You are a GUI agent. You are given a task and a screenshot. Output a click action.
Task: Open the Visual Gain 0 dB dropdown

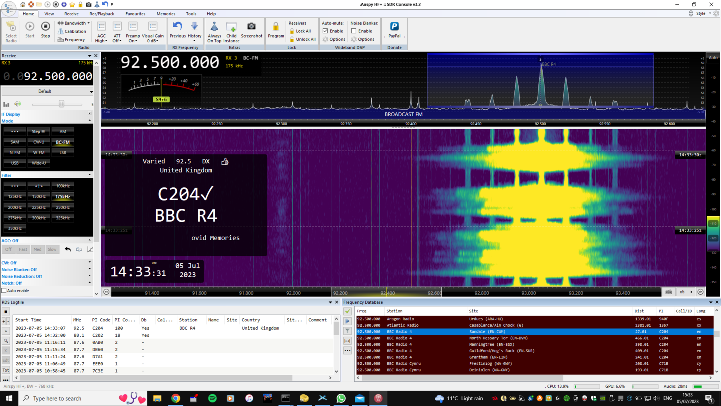[x=153, y=32]
